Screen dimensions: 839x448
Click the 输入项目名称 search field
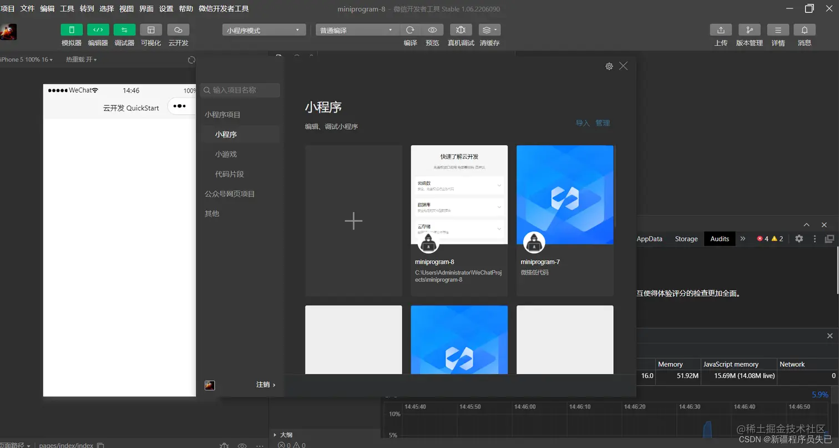pos(240,90)
